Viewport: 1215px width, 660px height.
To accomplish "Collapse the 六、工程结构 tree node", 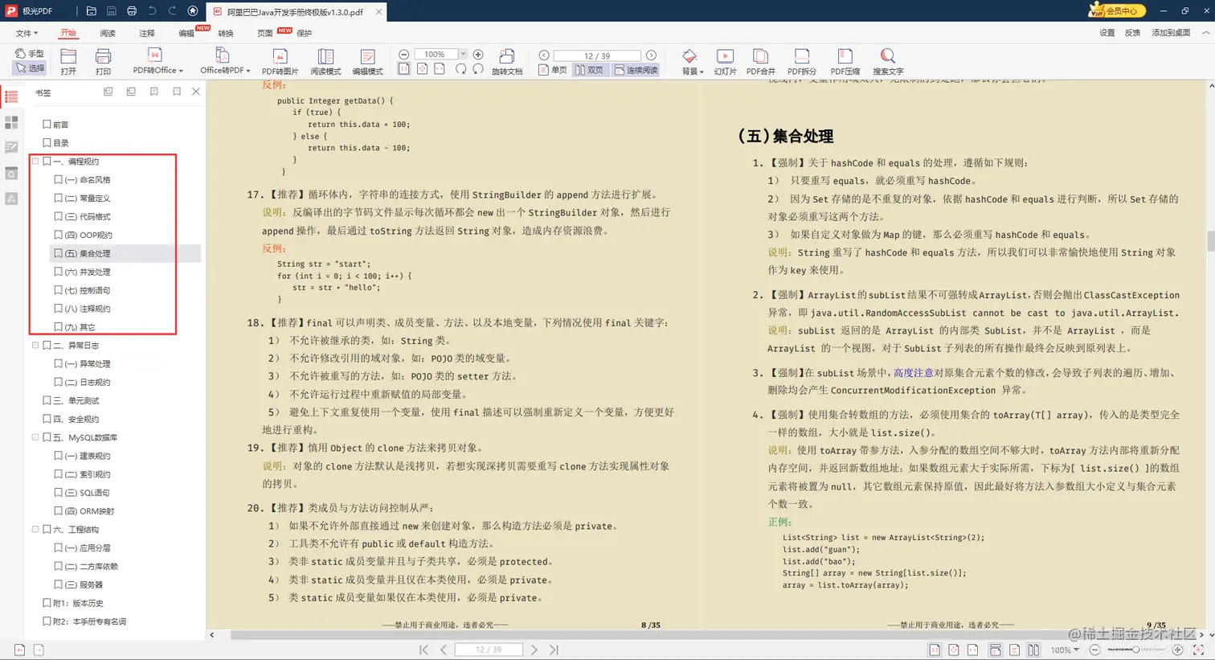I will click(35, 530).
